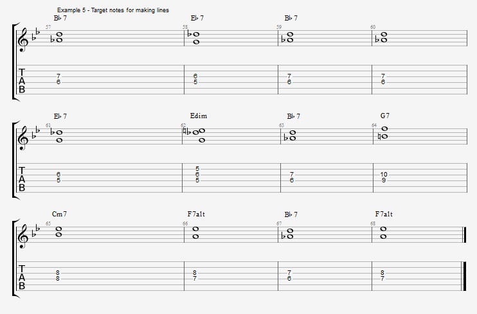Click the treble clef on the second staff

click(x=24, y=136)
